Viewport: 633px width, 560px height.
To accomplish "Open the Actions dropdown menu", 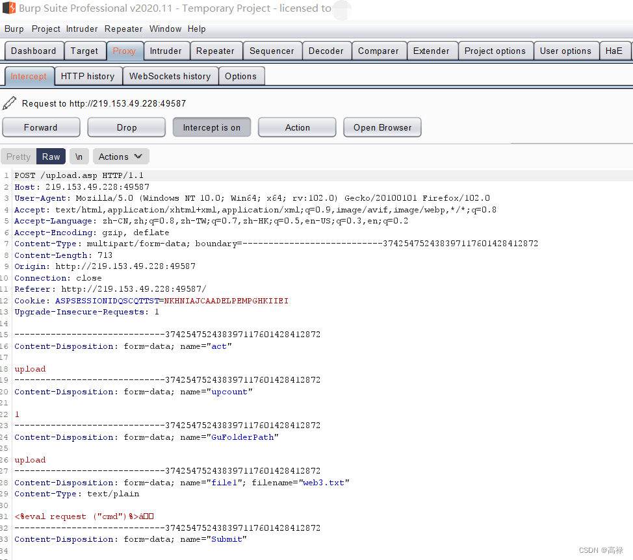I will coord(121,157).
